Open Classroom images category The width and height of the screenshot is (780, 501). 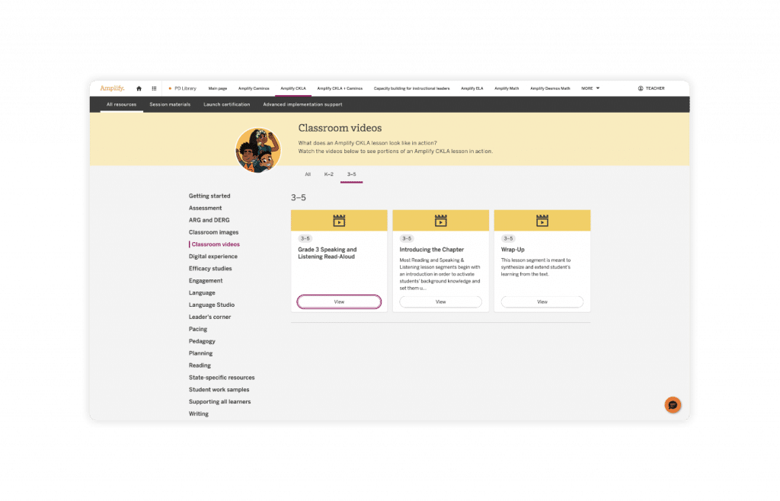[x=214, y=232]
